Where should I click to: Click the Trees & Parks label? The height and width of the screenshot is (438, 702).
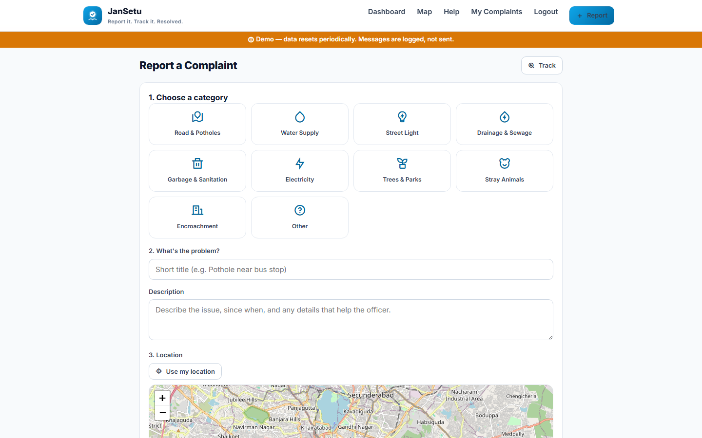[402, 180]
